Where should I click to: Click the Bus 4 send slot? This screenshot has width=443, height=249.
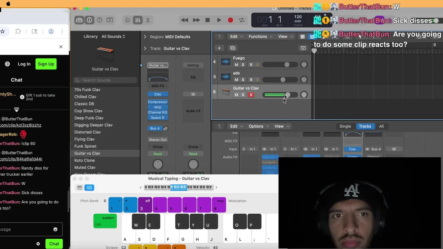point(155,128)
